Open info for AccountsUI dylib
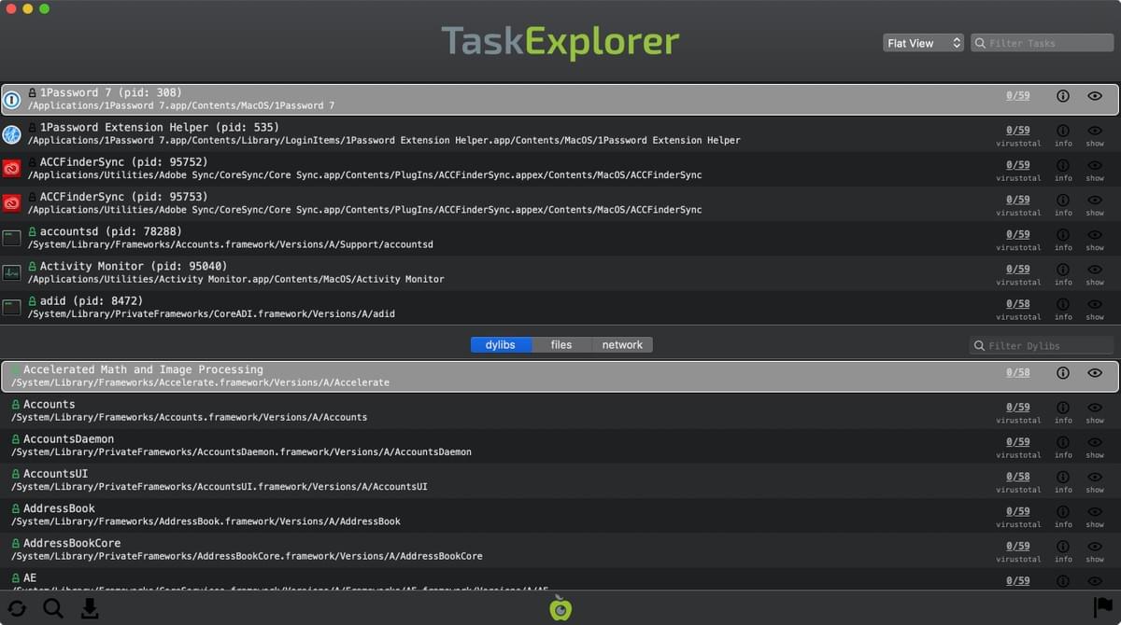1121x625 pixels. click(1063, 477)
